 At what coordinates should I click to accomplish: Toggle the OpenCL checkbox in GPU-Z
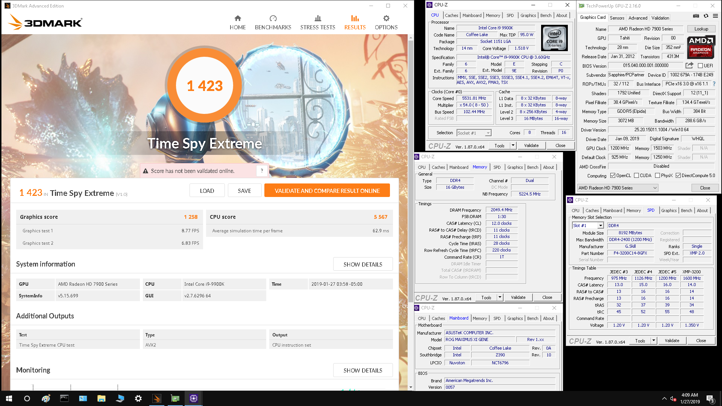pos(613,176)
